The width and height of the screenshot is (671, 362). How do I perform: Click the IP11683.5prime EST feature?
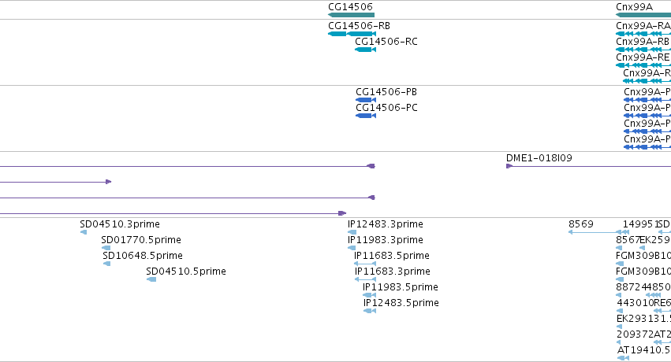click(365, 264)
